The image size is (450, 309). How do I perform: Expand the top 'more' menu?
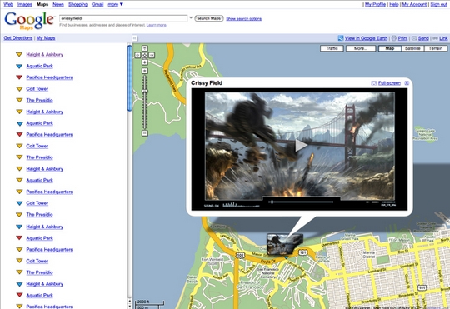coord(115,4)
